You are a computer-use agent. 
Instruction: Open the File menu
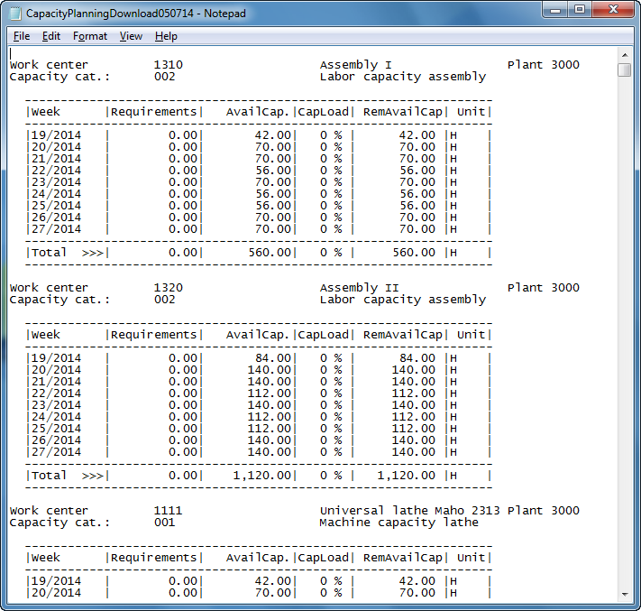tap(22, 36)
